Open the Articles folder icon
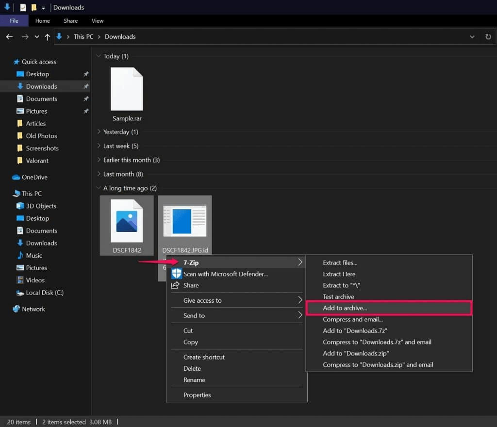The height and width of the screenshot is (427, 497). tap(20, 123)
